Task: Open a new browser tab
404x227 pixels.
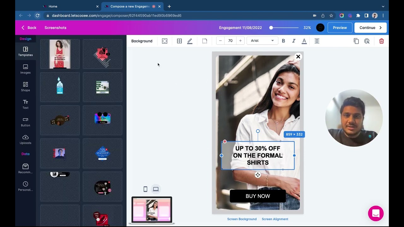Action: tap(169, 6)
